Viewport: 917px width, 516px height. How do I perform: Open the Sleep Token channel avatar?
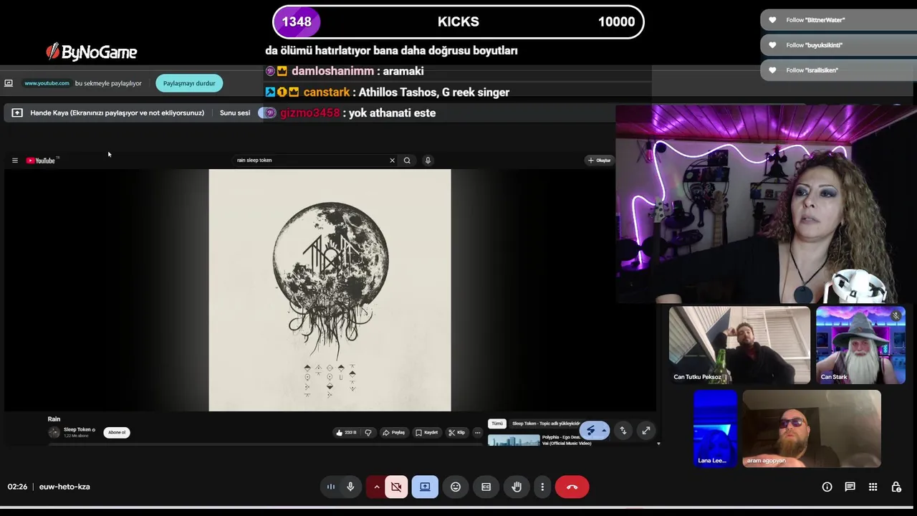pyautogui.click(x=54, y=432)
